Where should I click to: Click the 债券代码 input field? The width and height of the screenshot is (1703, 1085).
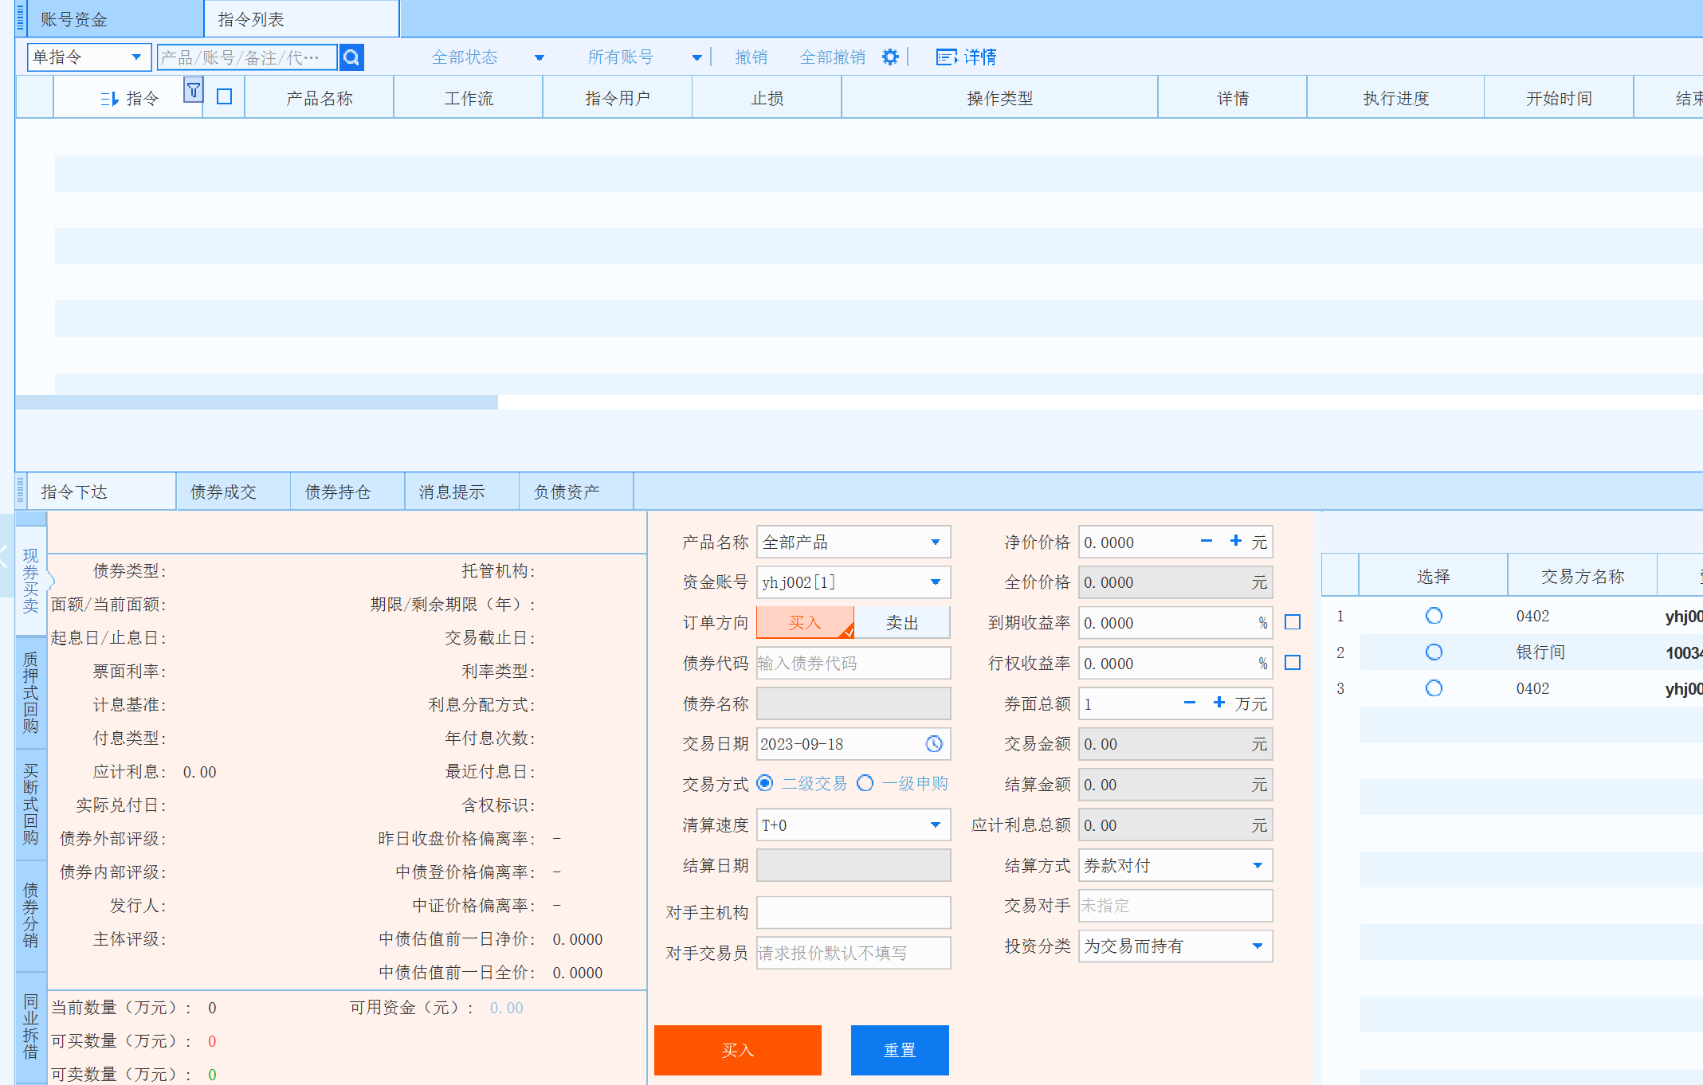(x=853, y=664)
